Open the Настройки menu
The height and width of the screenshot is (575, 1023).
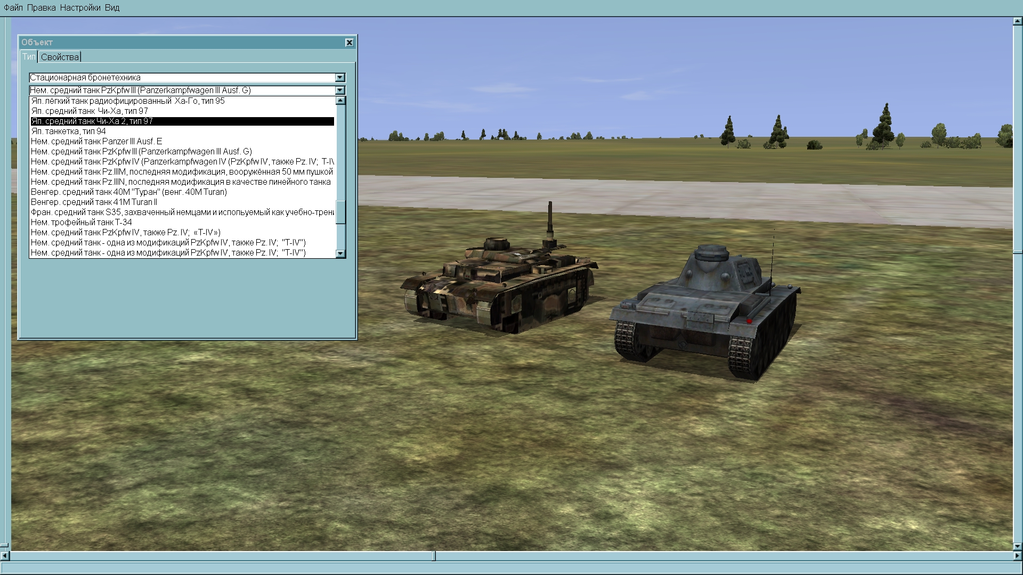[80, 7]
